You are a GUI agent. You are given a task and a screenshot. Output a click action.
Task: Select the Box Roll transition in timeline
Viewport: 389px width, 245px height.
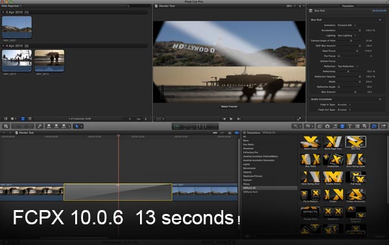click(x=118, y=192)
